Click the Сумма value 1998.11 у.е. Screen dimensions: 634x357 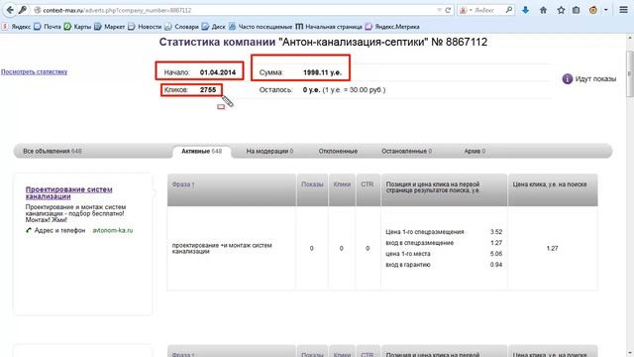coord(322,72)
